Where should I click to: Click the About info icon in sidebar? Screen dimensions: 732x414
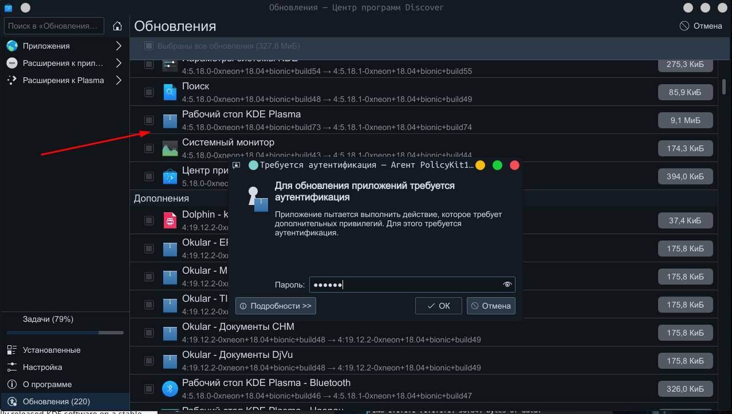tap(11, 384)
